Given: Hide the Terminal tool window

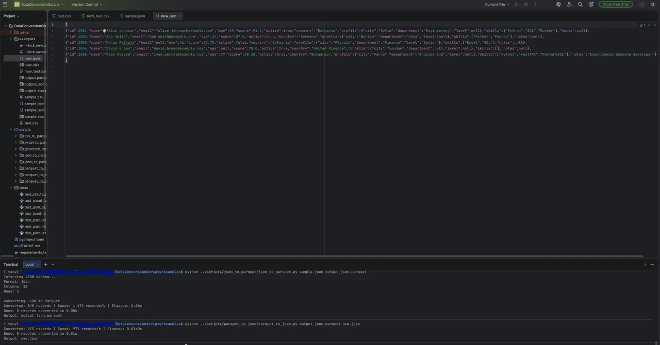Looking at the screenshot, I should click(652, 264).
